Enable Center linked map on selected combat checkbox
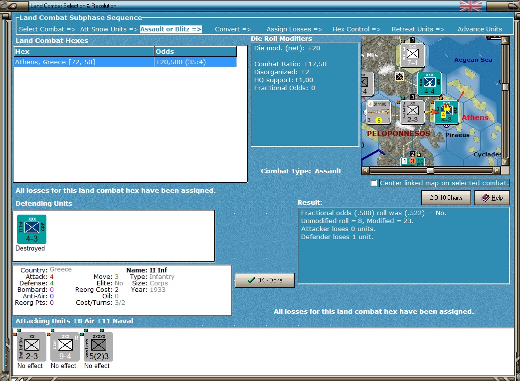This screenshot has width=520, height=381. pos(374,183)
